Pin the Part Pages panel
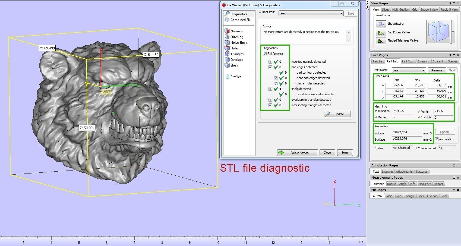This screenshot has height=246, width=461. pyautogui.click(x=450, y=55)
